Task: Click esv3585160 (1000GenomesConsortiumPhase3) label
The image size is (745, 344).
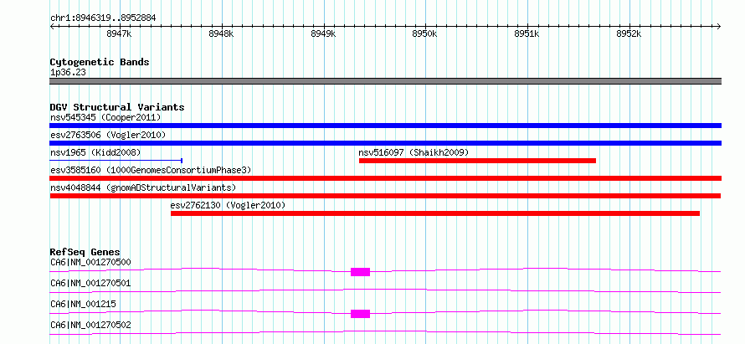Action: point(151,170)
